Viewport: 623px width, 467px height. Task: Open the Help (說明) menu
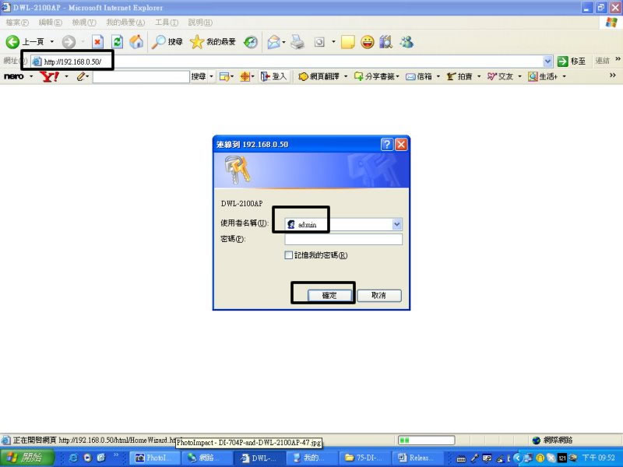[200, 23]
